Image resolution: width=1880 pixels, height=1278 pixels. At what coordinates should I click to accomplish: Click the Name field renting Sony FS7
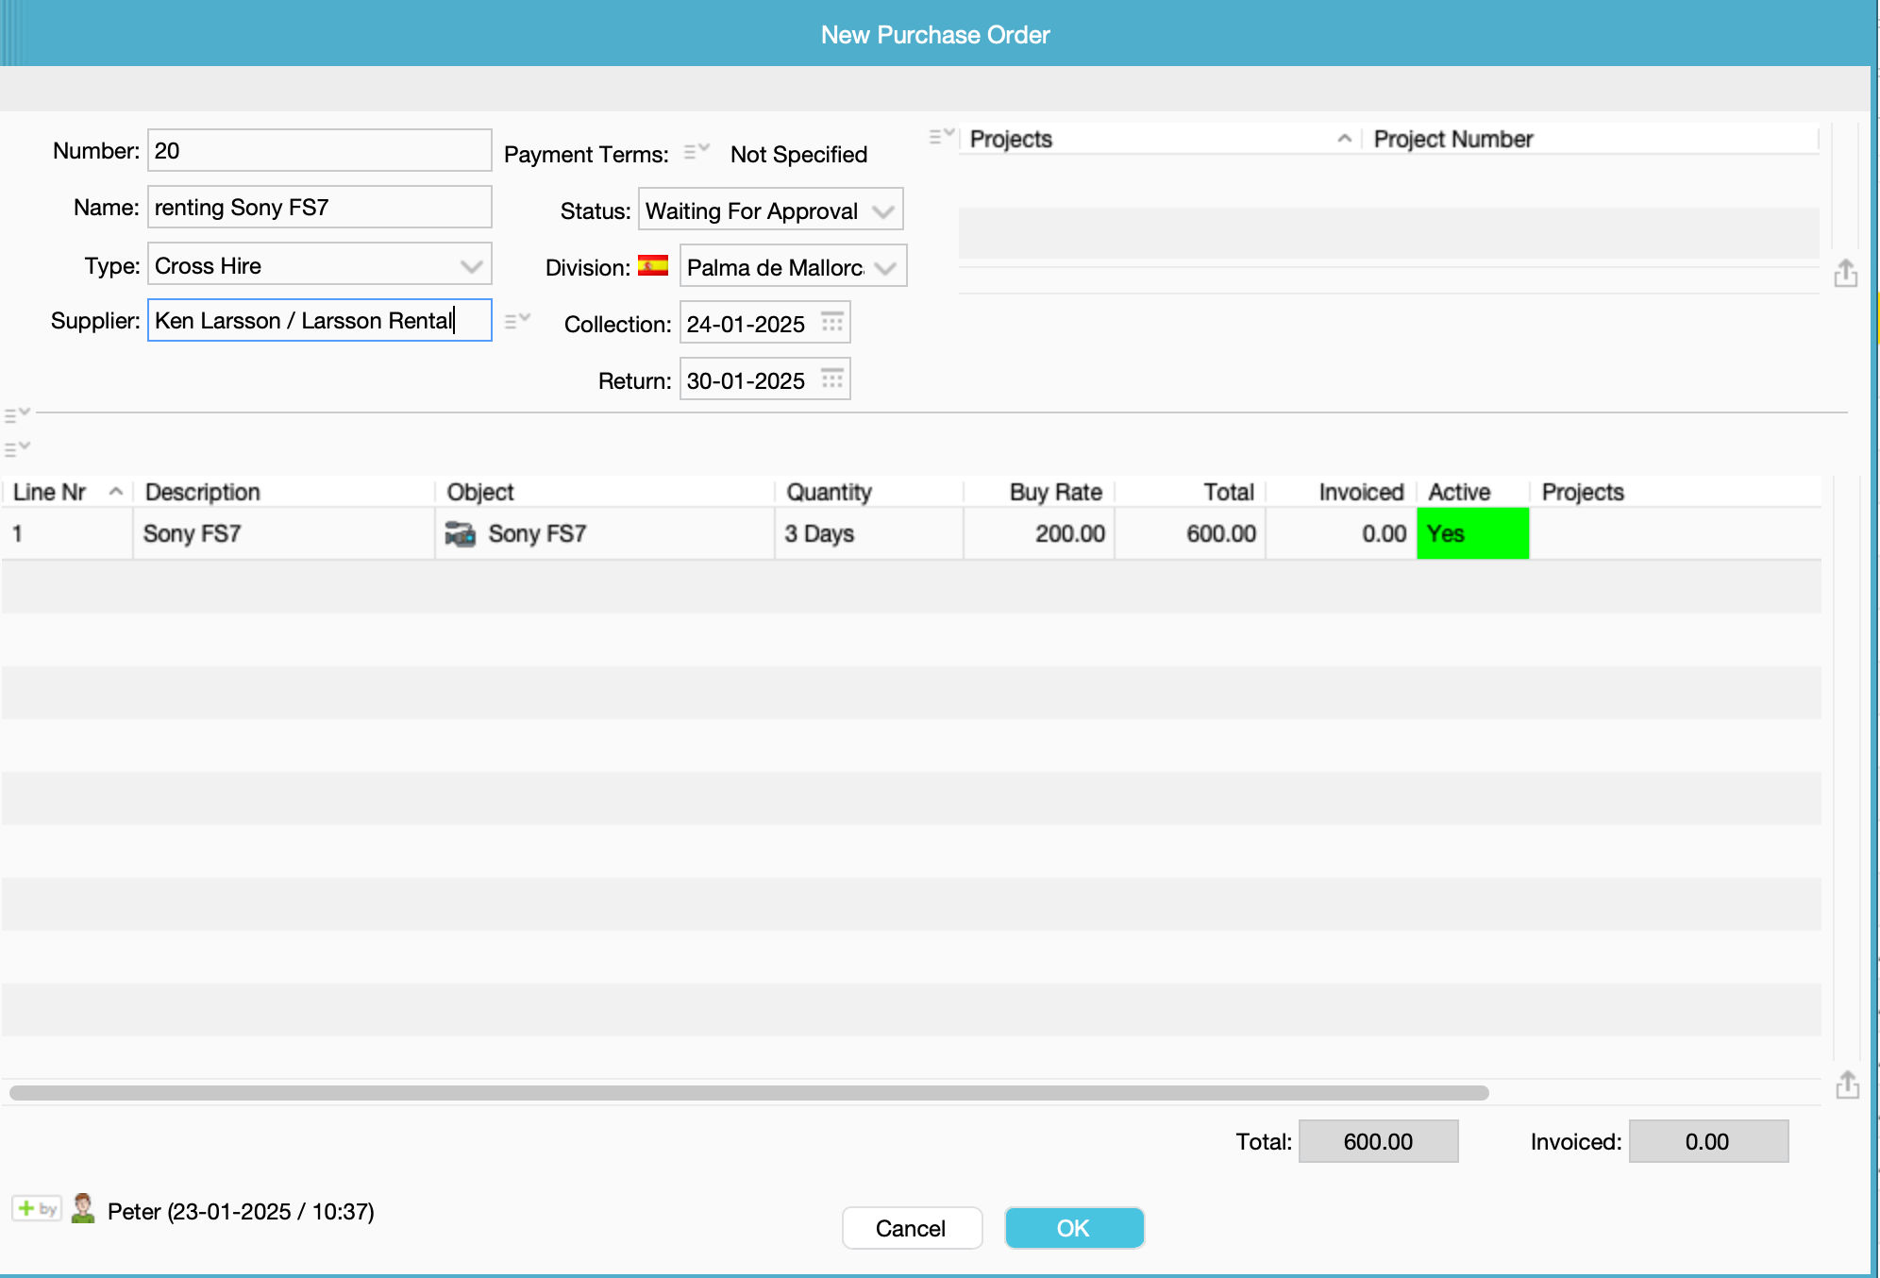point(319,208)
